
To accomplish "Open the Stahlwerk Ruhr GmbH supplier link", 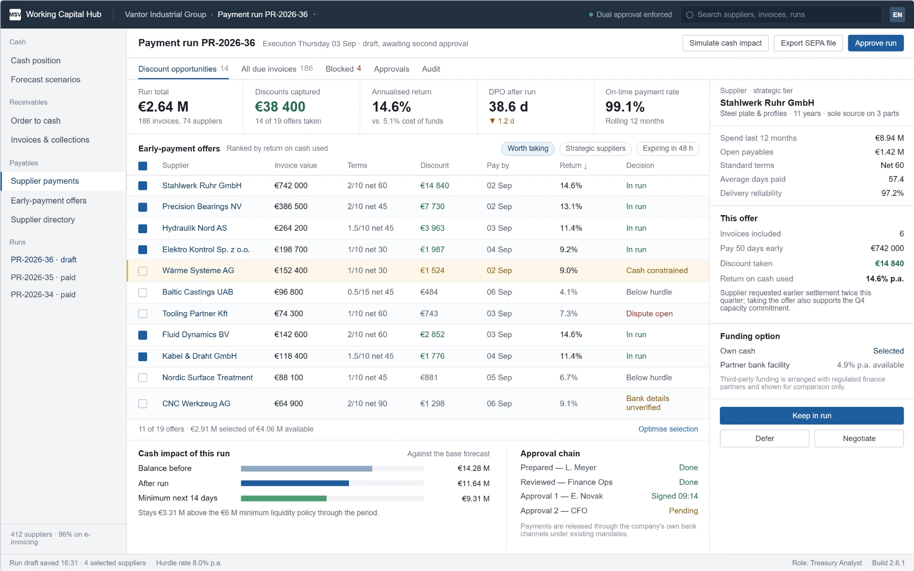I will [202, 186].
